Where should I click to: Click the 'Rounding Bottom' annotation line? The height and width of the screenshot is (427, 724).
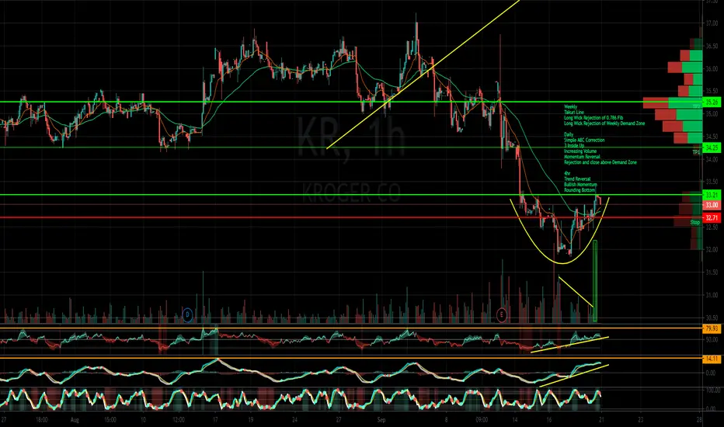point(580,189)
